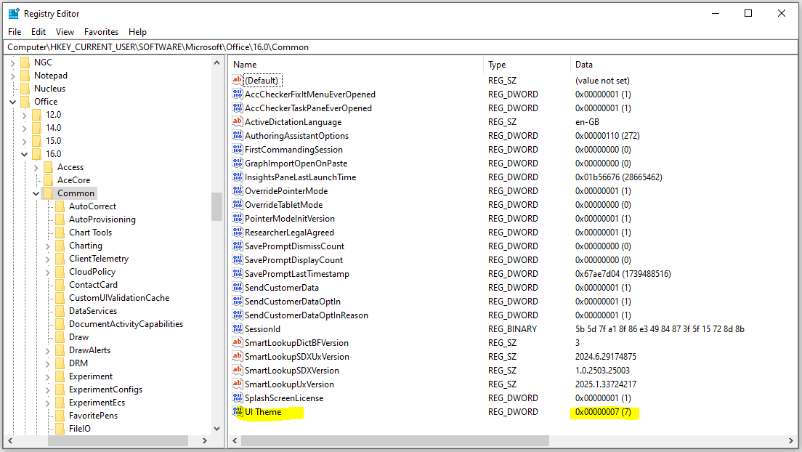Expand the ClientTelemetry key
This screenshot has height=452, width=802.
point(48,259)
